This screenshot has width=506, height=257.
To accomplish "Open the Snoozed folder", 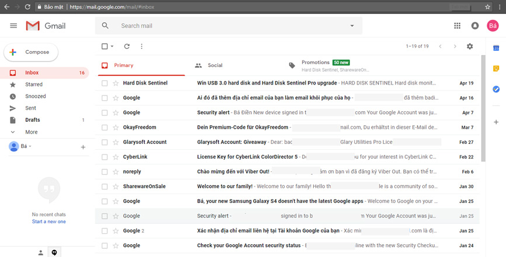I will click(44, 96).
